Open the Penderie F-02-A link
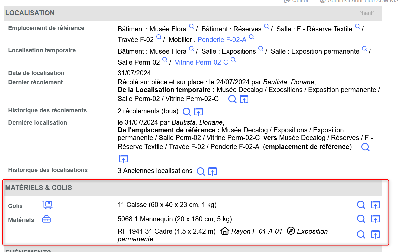The width and height of the screenshot is (398, 252). coord(222,40)
